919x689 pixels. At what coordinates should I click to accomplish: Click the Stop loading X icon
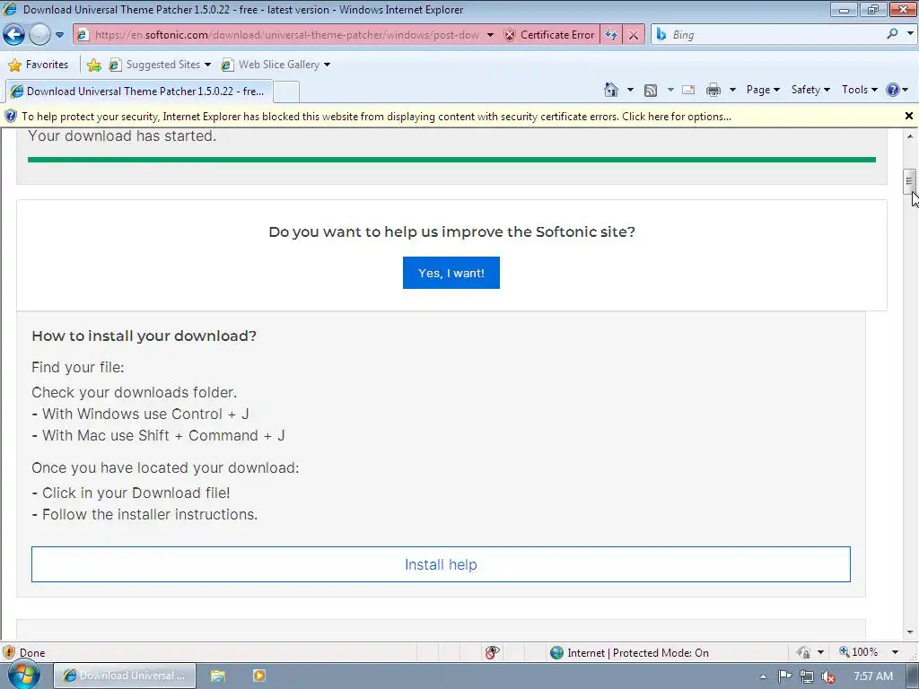634,35
